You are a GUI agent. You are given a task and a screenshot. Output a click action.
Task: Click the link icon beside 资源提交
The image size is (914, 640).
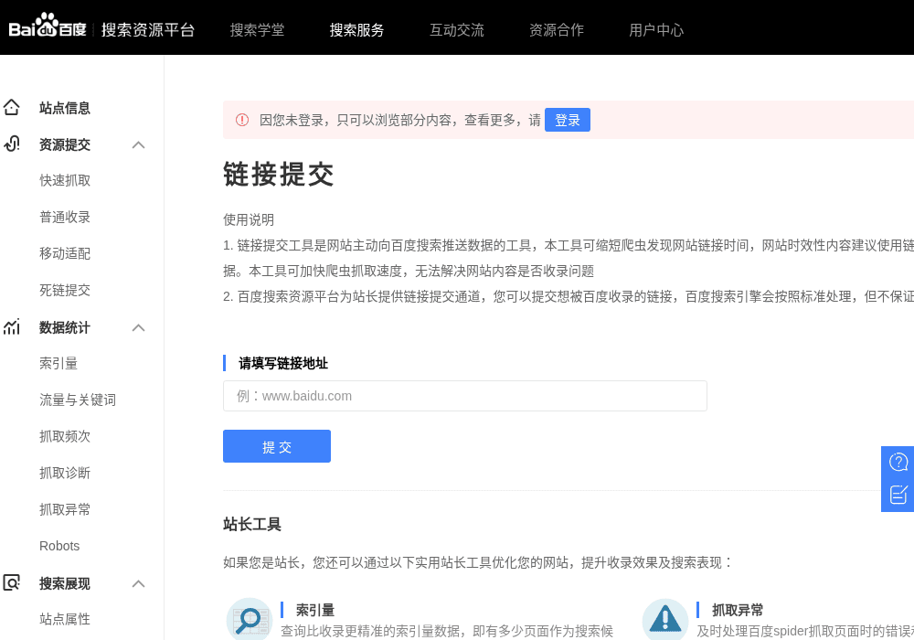12,144
